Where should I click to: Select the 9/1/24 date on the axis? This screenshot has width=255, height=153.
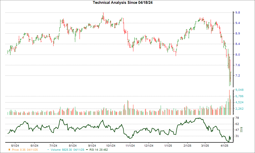[92, 146]
